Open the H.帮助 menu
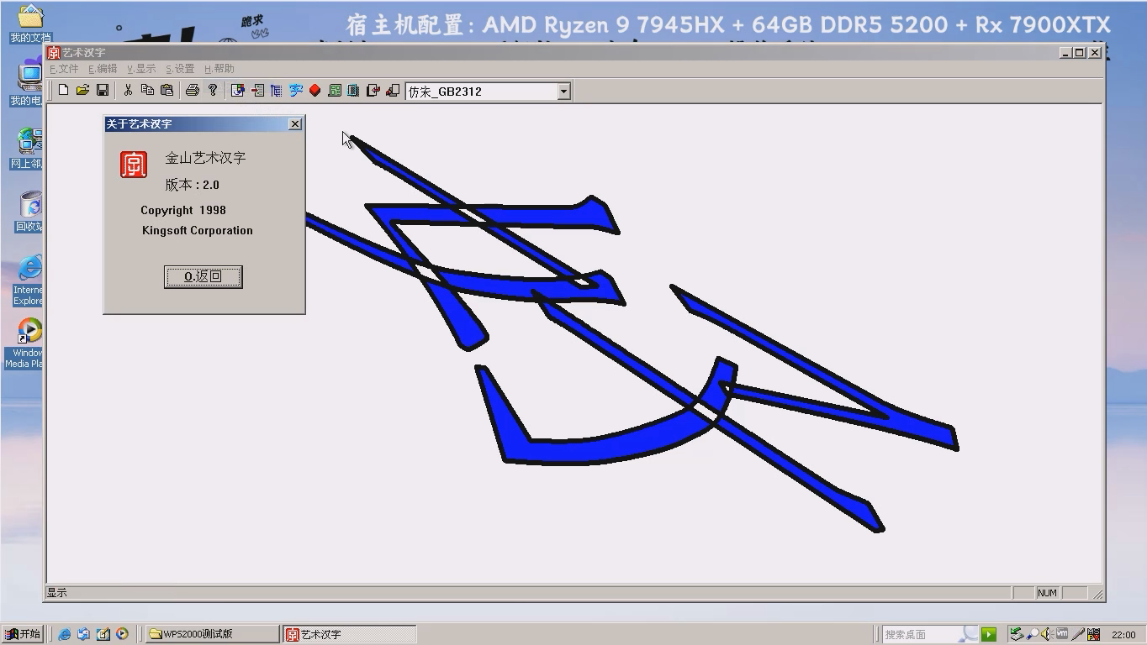Image resolution: width=1147 pixels, height=645 pixels. [x=219, y=69]
